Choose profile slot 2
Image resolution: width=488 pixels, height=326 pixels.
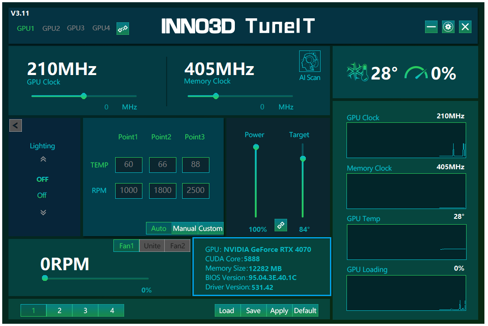click(59, 310)
